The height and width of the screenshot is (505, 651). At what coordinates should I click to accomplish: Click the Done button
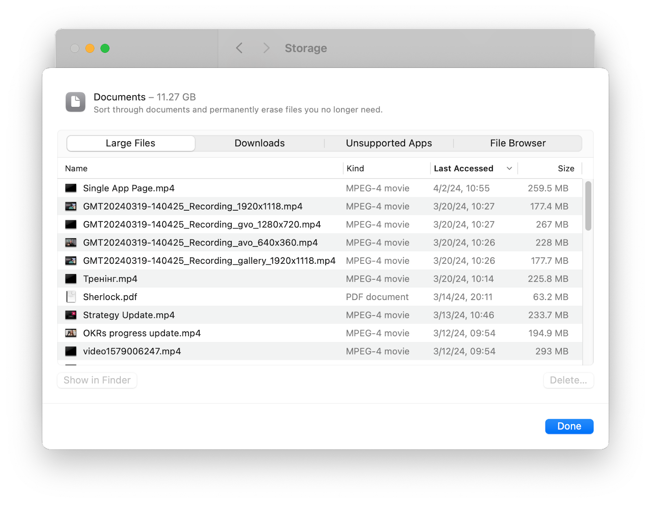click(x=569, y=426)
